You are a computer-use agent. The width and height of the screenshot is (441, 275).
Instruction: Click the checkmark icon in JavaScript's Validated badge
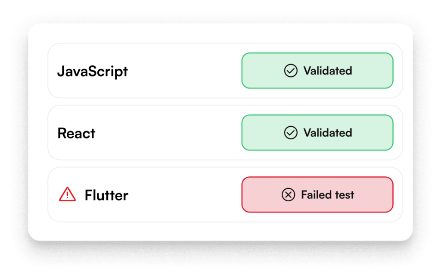tap(291, 71)
